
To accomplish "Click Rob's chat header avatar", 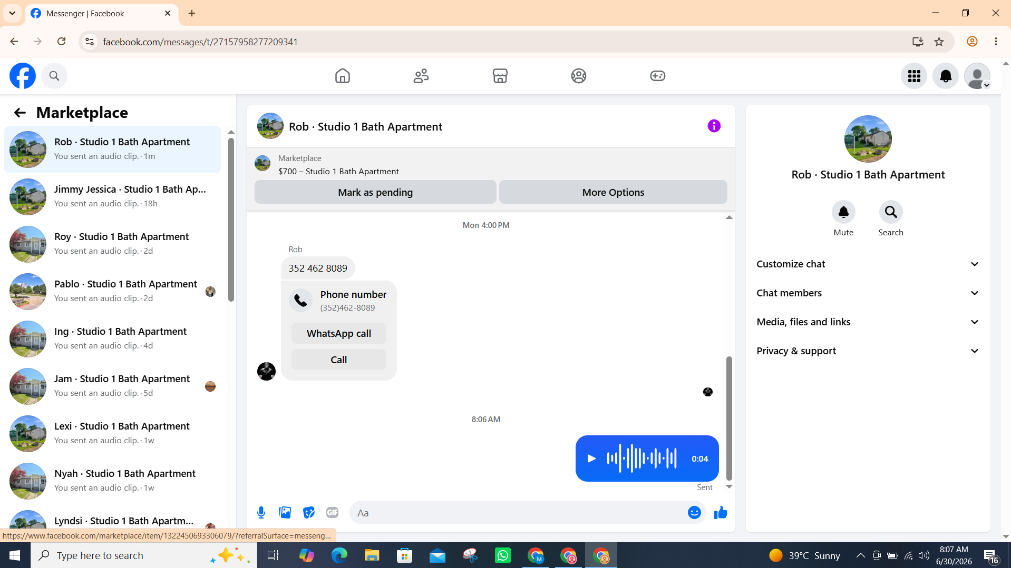I will (x=270, y=126).
